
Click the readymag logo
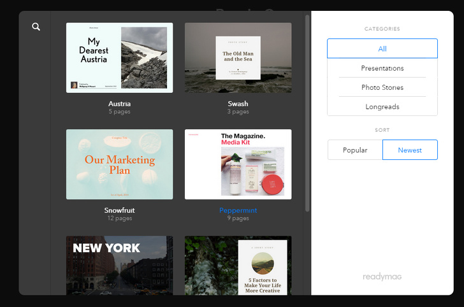pyautogui.click(x=382, y=277)
